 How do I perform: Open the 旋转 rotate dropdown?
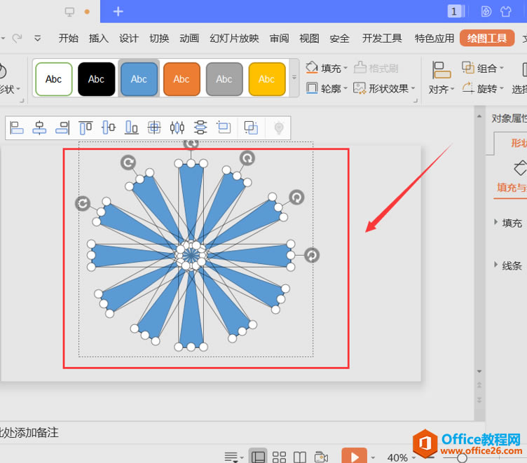pos(483,88)
